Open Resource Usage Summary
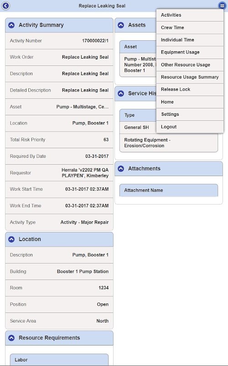Image resolution: width=228 pixels, height=366 pixels. pos(190,77)
